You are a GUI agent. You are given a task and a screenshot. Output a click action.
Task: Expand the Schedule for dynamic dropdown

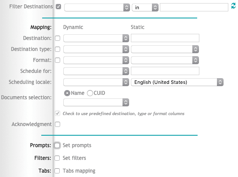[96, 71]
